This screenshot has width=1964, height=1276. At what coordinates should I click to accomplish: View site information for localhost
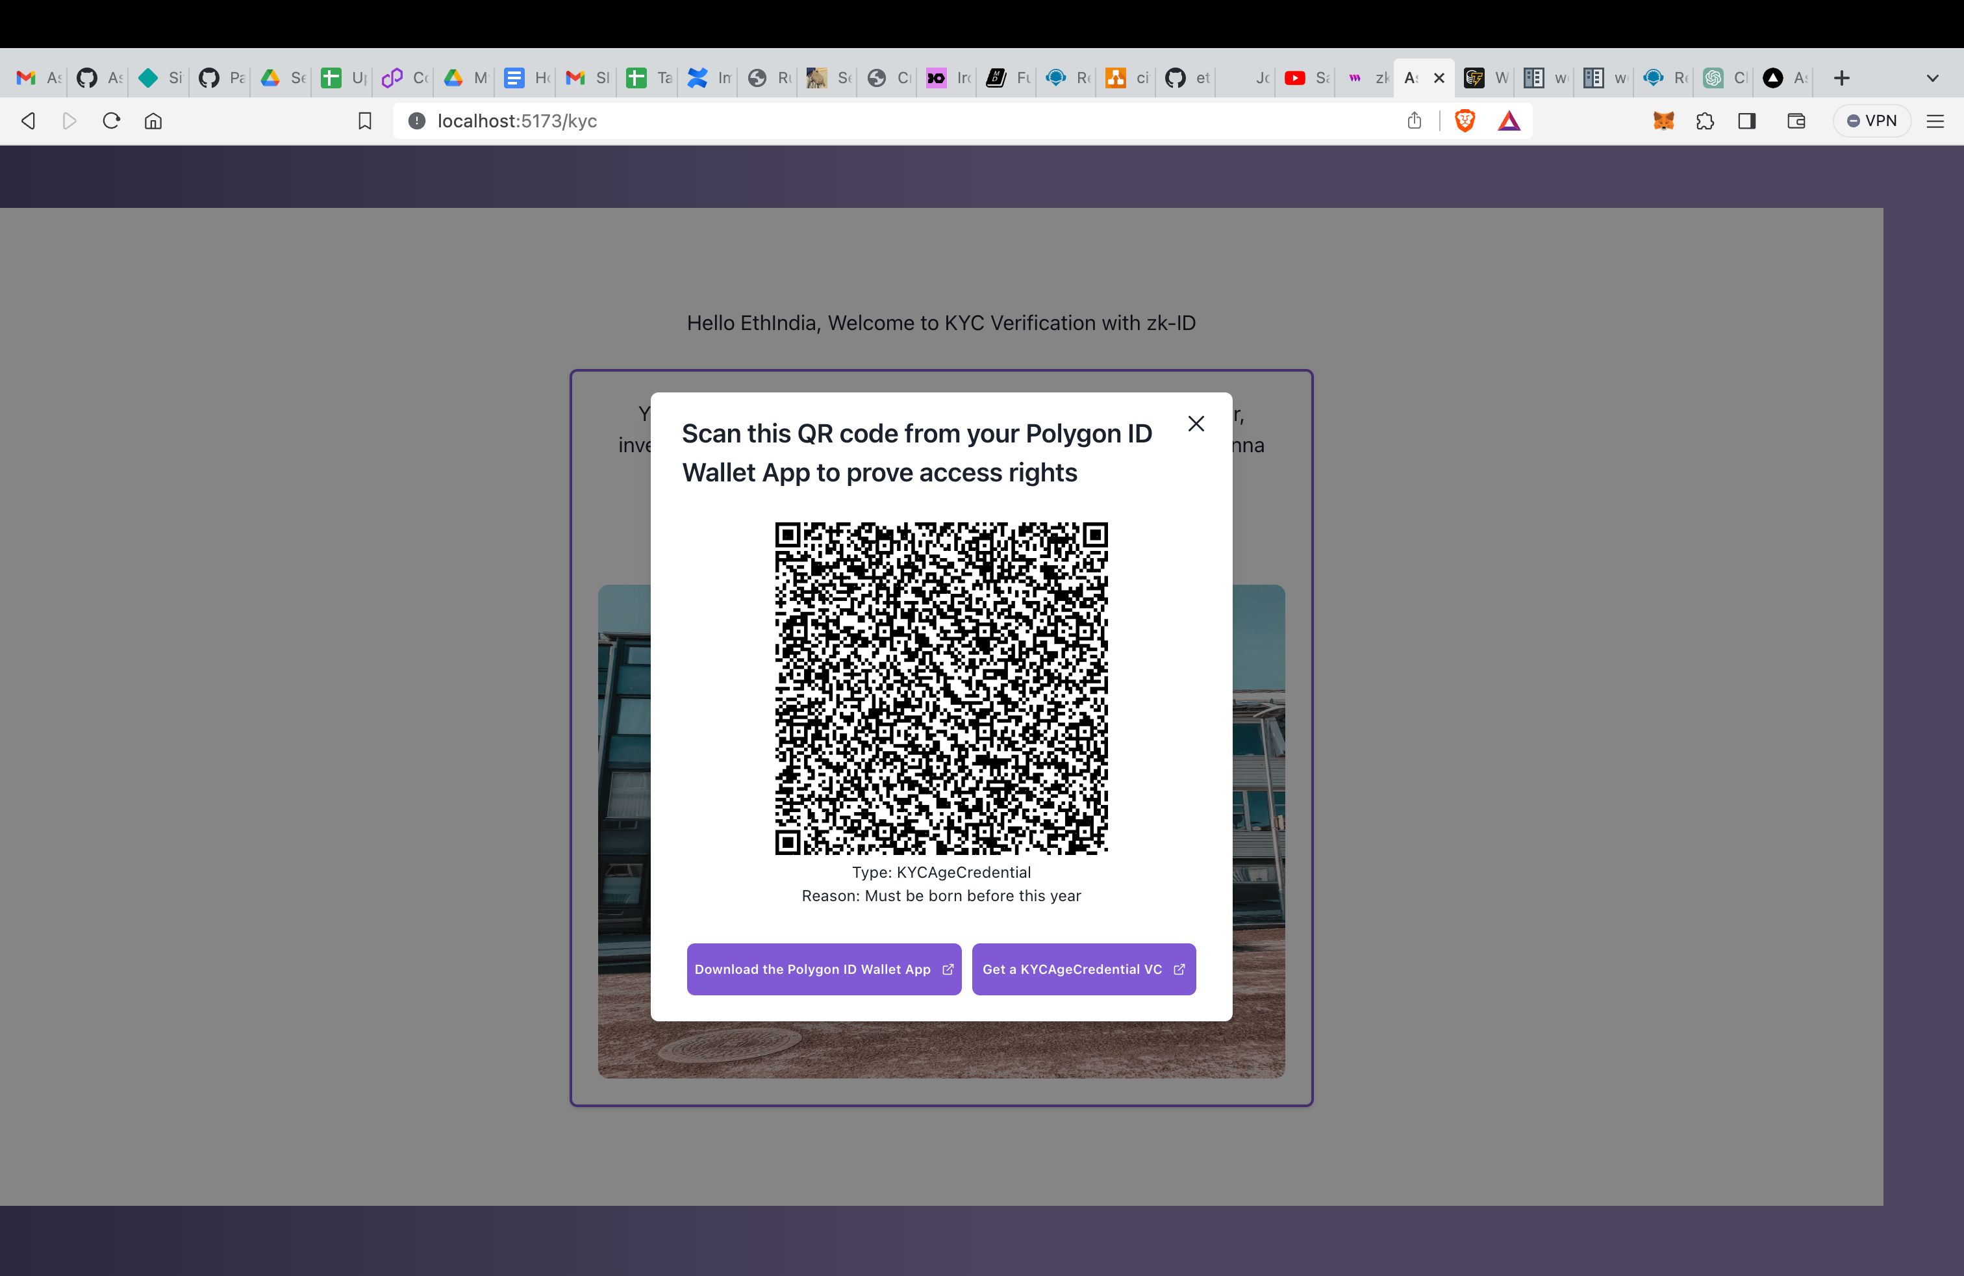coord(417,121)
